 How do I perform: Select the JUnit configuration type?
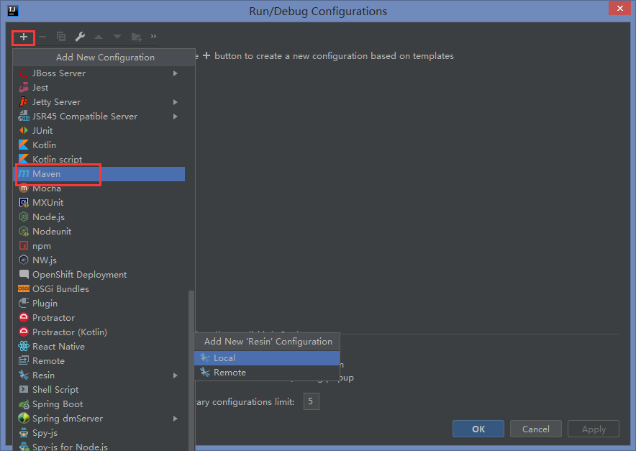(42, 130)
